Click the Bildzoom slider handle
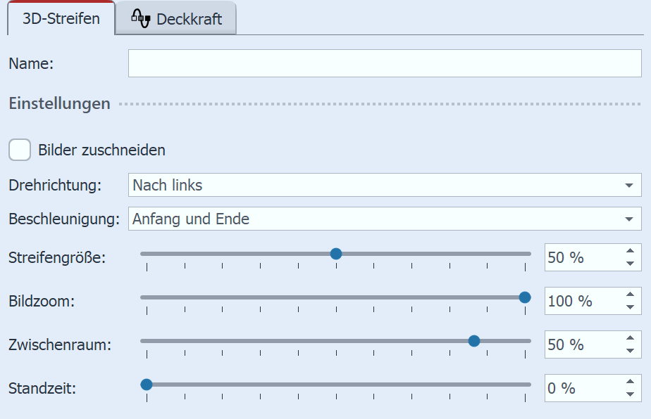Image resolution: width=651 pixels, height=419 pixels. 525,297
